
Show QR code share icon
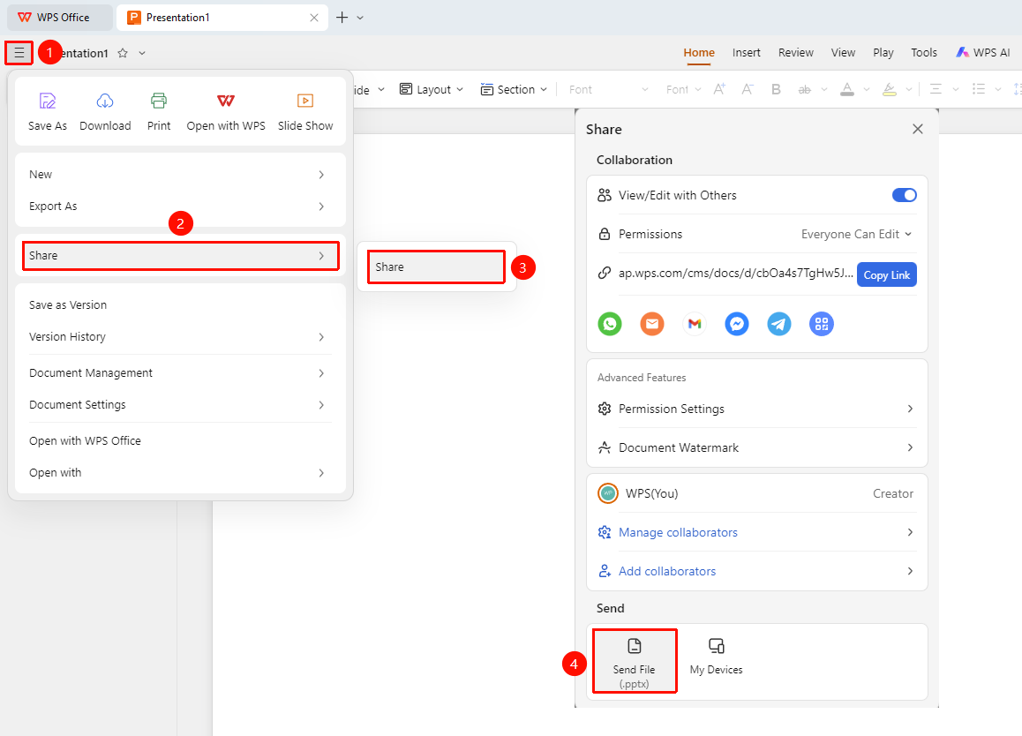[822, 324]
